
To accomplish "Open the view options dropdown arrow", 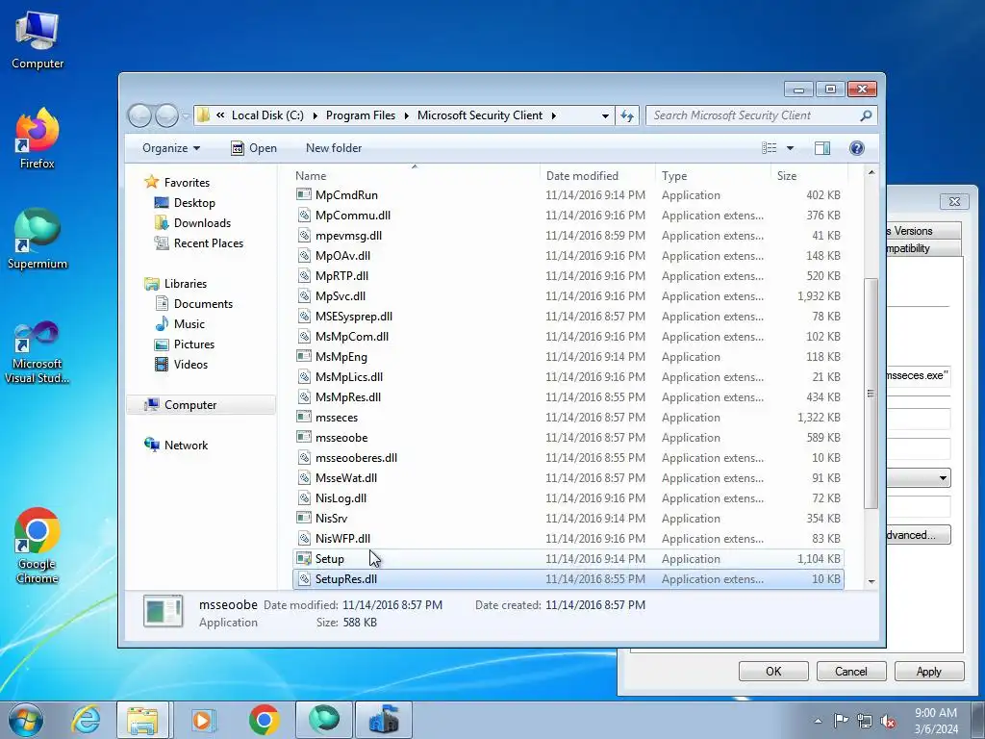I will tap(791, 148).
